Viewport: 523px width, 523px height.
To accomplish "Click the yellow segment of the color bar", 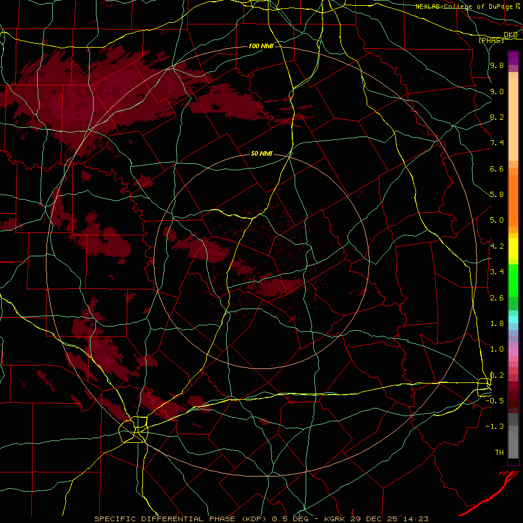I will click(513, 249).
